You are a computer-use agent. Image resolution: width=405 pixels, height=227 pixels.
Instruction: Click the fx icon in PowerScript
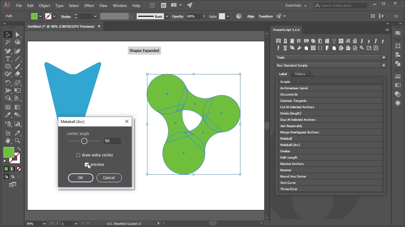pyautogui.click(x=376, y=48)
